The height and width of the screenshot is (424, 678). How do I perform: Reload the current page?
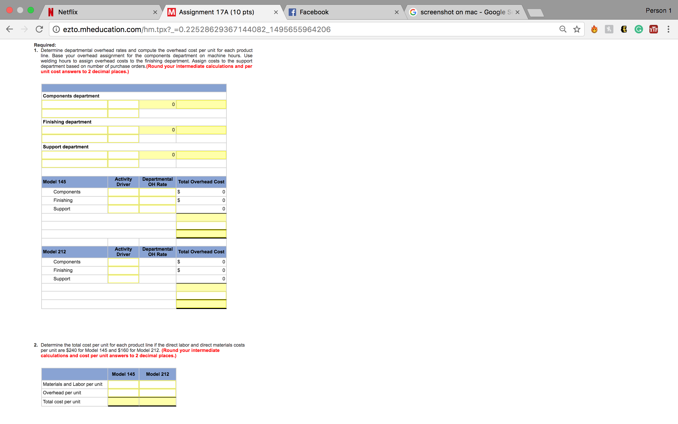click(x=39, y=29)
